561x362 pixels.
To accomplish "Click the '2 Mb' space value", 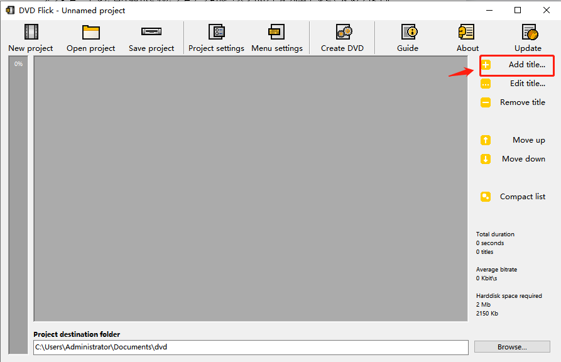I will coord(483,305).
